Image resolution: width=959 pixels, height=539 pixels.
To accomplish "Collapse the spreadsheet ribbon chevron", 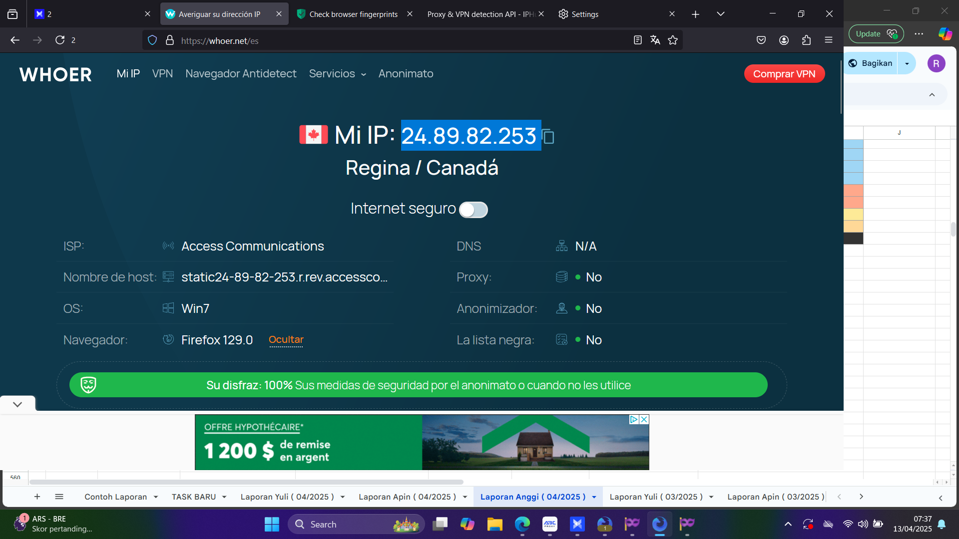I will [x=932, y=95].
